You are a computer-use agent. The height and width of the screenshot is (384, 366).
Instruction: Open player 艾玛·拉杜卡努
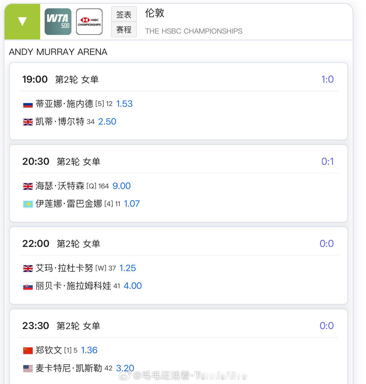pyautogui.click(x=64, y=268)
